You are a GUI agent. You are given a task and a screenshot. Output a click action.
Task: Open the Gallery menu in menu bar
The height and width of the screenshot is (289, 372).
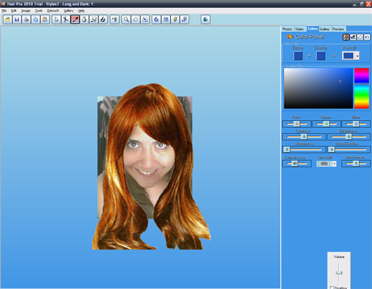click(x=68, y=10)
